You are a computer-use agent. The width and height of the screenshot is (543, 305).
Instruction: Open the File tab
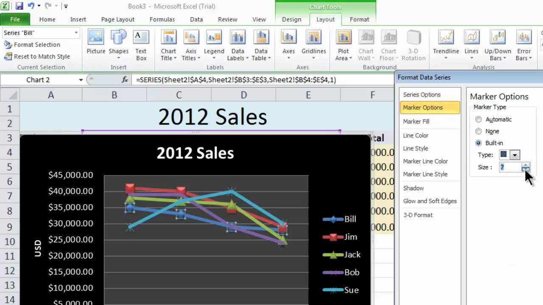point(15,19)
